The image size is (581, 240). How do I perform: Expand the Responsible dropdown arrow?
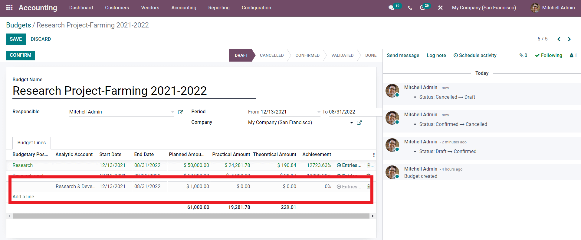pyautogui.click(x=172, y=112)
